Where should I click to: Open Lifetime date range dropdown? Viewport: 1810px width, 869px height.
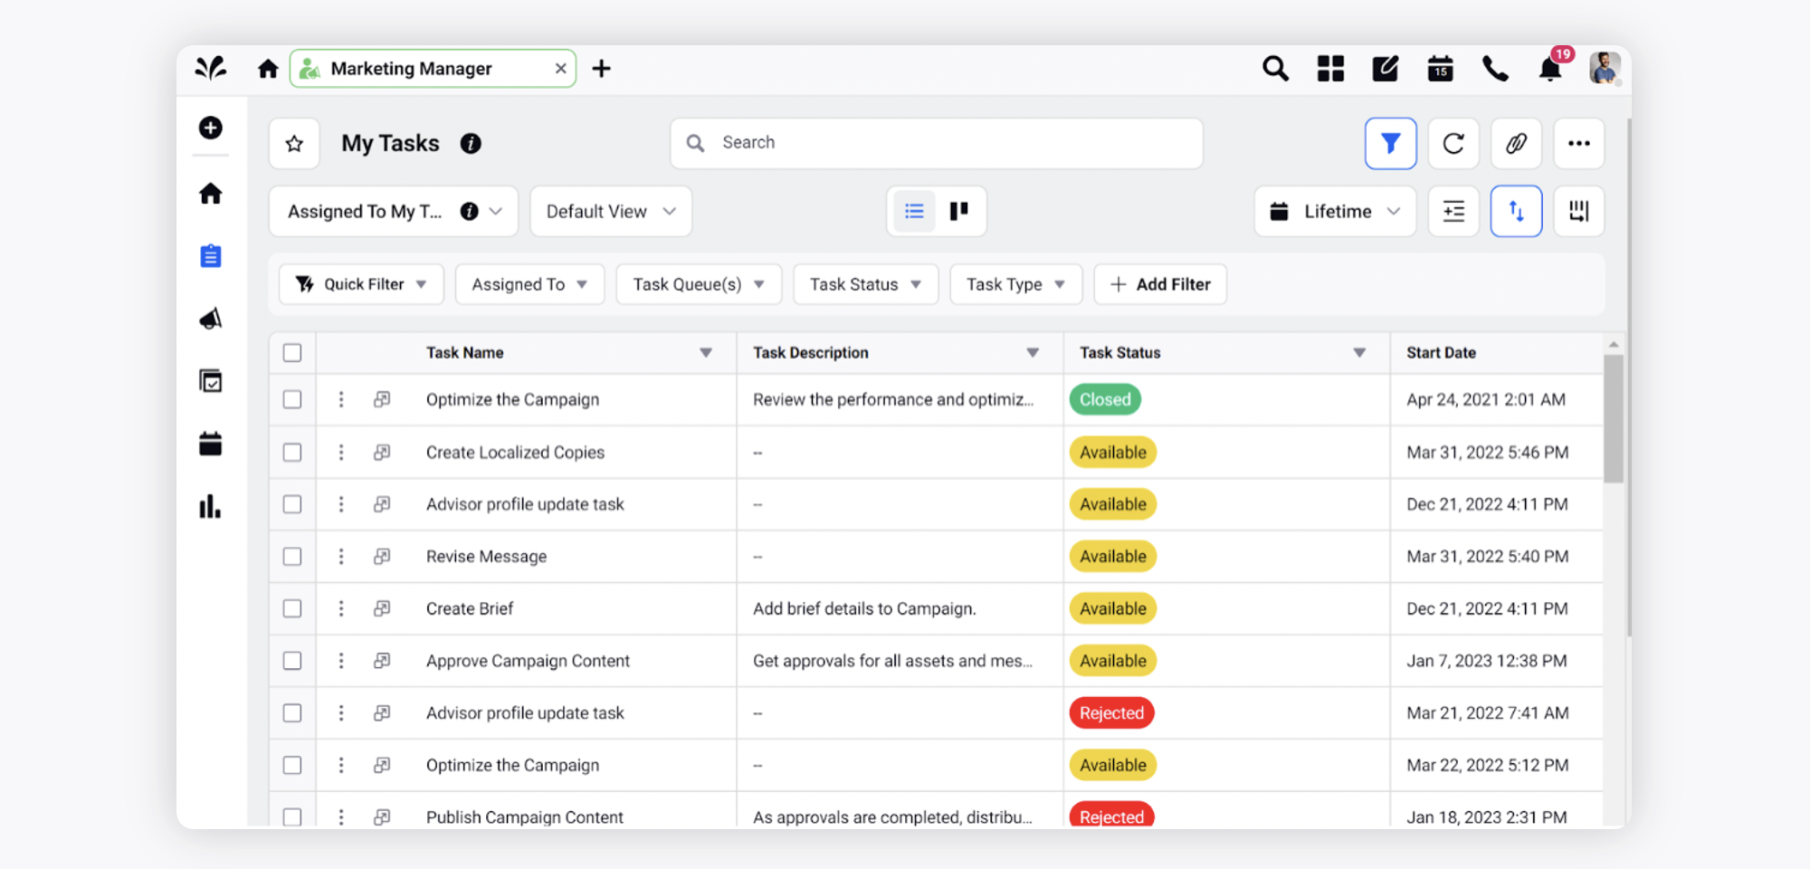click(1335, 211)
